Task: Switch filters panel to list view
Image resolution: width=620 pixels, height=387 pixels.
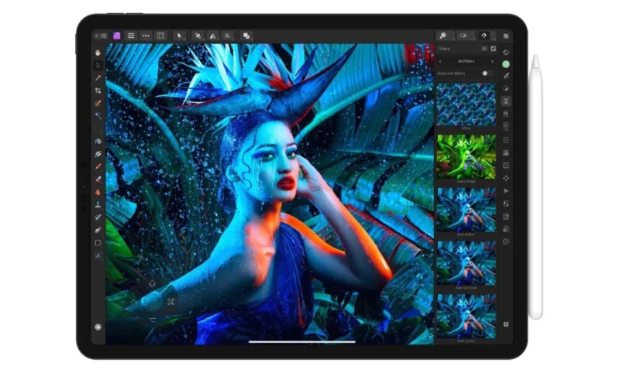Action: pyautogui.click(x=484, y=49)
